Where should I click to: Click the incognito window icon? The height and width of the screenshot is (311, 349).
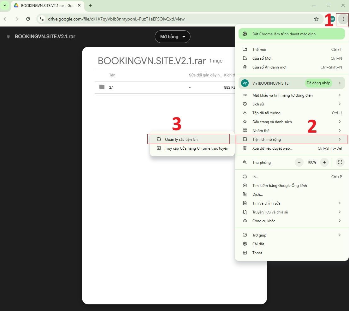click(245, 67)
